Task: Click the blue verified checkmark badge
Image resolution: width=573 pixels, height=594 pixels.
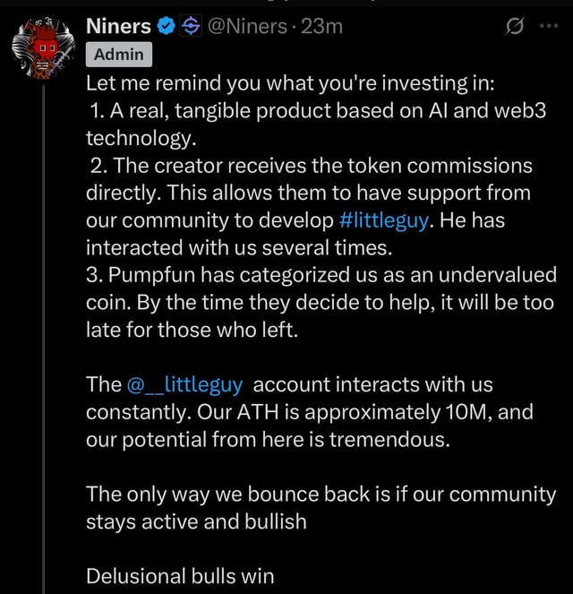Action: tap(166, 28)
